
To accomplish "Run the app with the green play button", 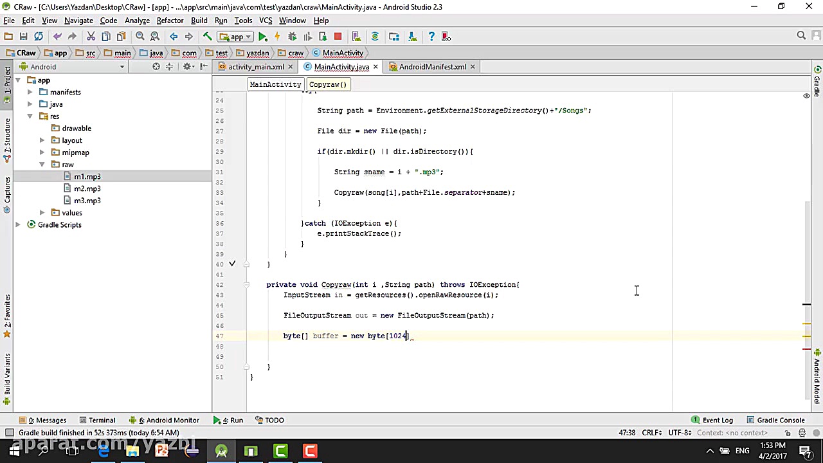I will click(263, 37).
